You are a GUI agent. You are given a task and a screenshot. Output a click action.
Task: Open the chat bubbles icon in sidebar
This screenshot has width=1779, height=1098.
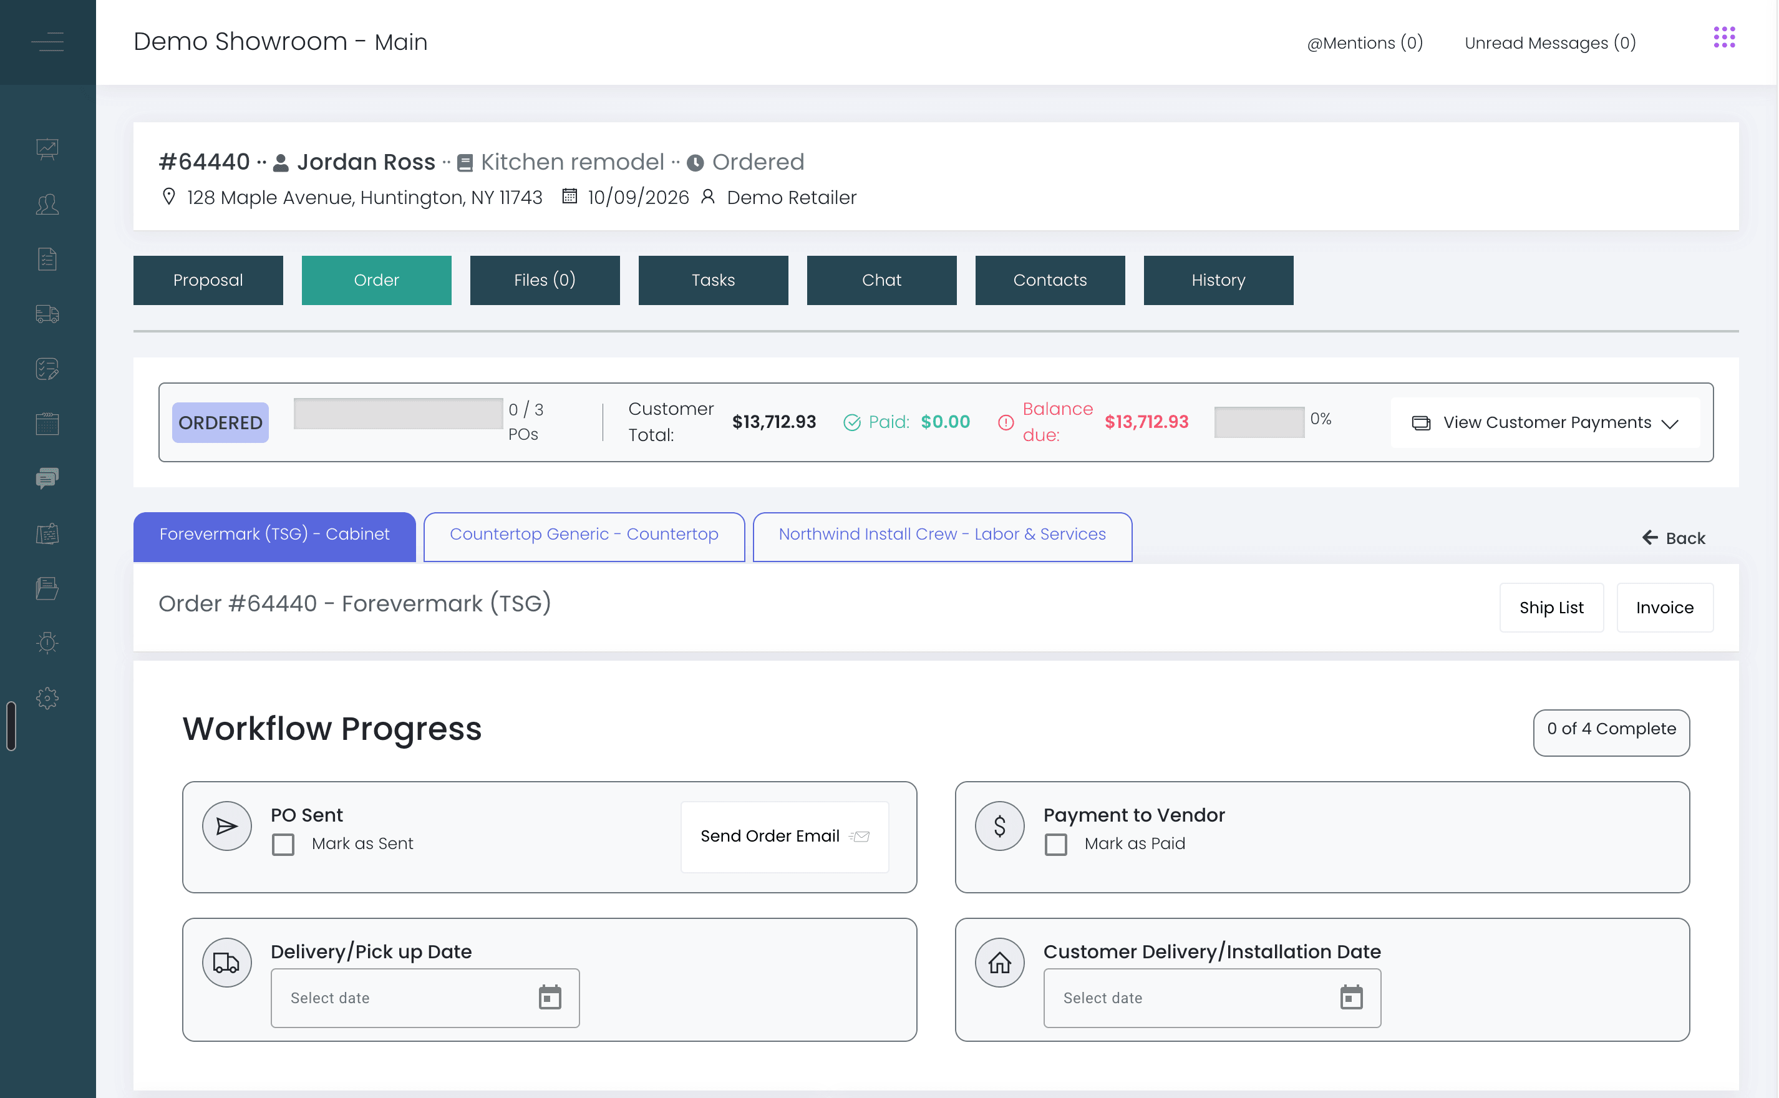point(47,479)
